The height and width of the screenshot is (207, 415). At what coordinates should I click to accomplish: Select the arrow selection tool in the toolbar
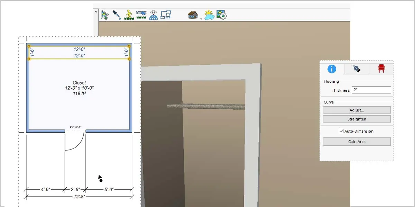click(105, 15)
